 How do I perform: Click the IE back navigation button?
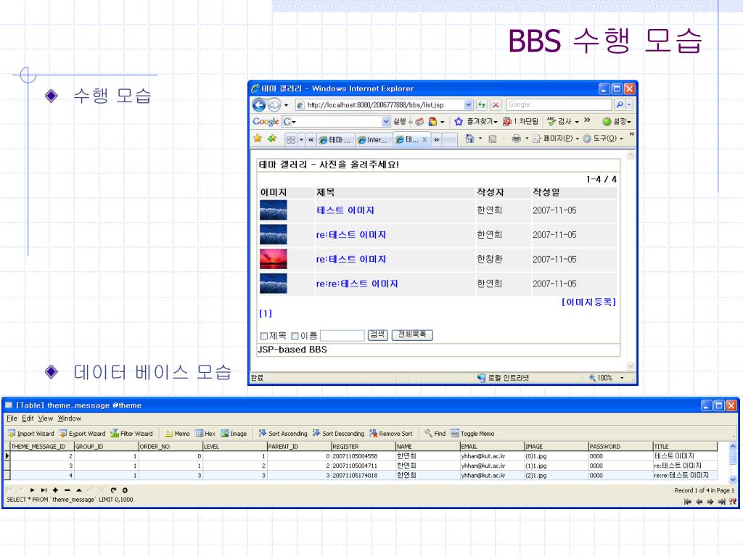260,105
